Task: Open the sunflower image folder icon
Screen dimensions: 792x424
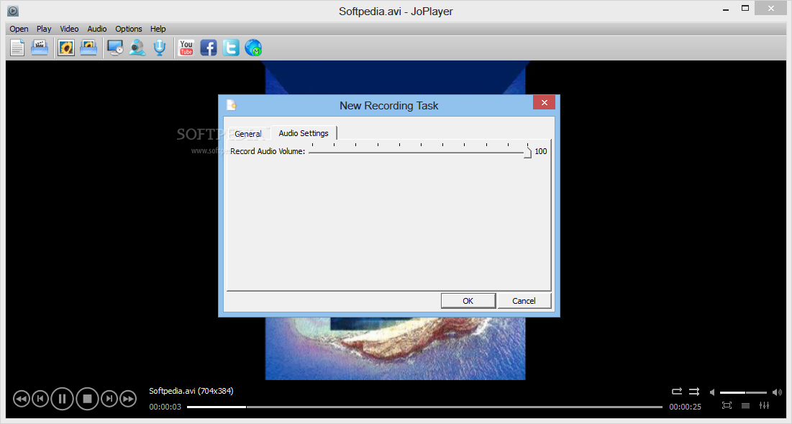Action: tap(88, 48)
